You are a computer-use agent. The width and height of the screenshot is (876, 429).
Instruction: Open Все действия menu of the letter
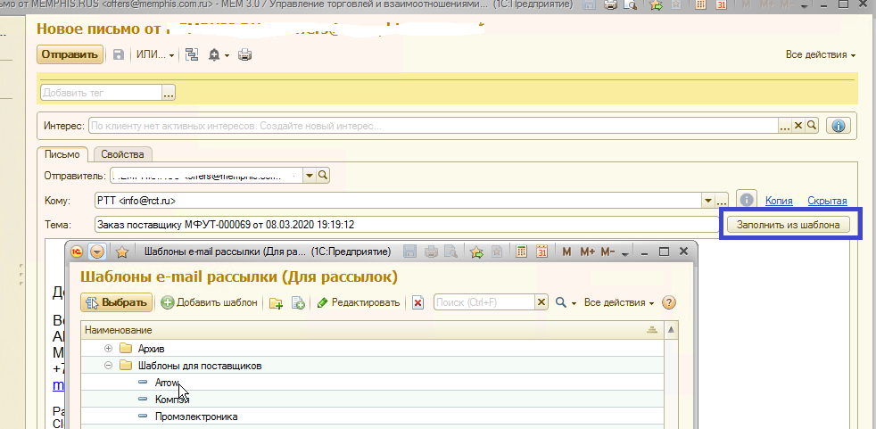pos(820,55)
